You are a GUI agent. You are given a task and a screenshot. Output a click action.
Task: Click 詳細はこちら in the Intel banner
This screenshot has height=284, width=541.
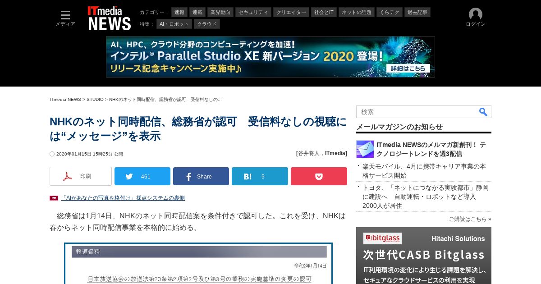[x=408, y=69]
